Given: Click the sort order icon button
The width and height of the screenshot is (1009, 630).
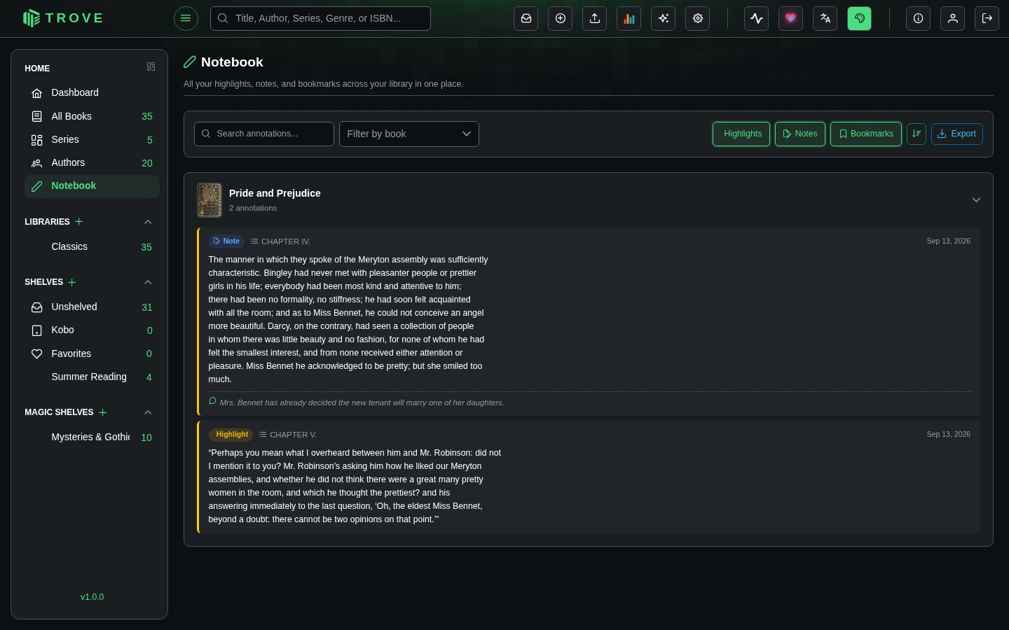Looking at the screenshot, I should coord(917,134).
